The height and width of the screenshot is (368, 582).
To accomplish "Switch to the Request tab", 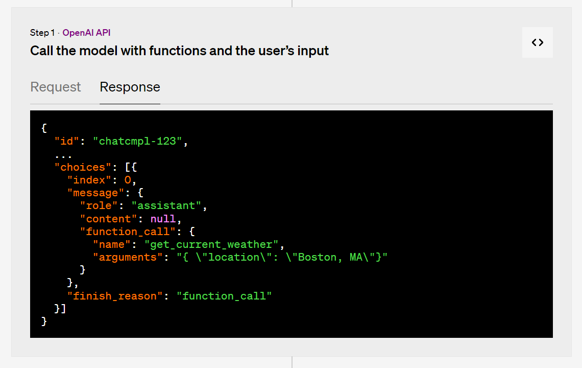I will 55,87.
